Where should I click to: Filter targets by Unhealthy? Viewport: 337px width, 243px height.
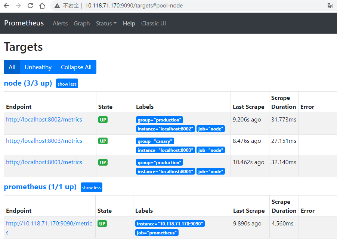click(x=38, y=67)
